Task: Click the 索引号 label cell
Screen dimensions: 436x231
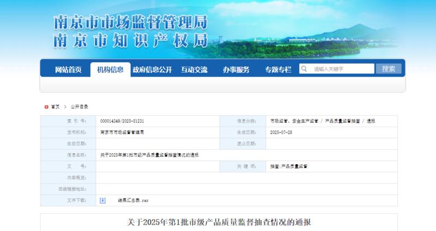Action: pos(69,121)
